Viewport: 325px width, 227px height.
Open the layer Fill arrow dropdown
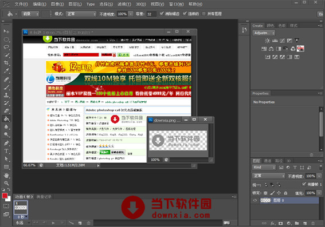pyautogui.click(x=319, y=193)
